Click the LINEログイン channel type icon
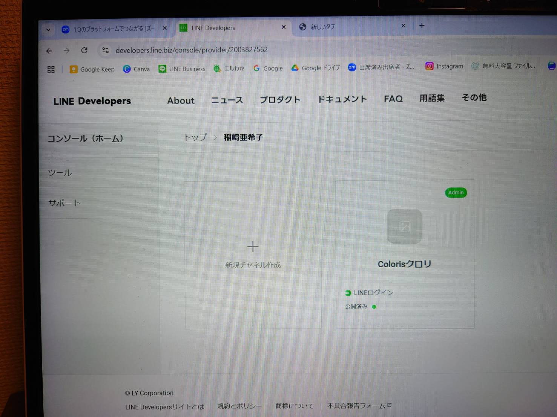 348,293
